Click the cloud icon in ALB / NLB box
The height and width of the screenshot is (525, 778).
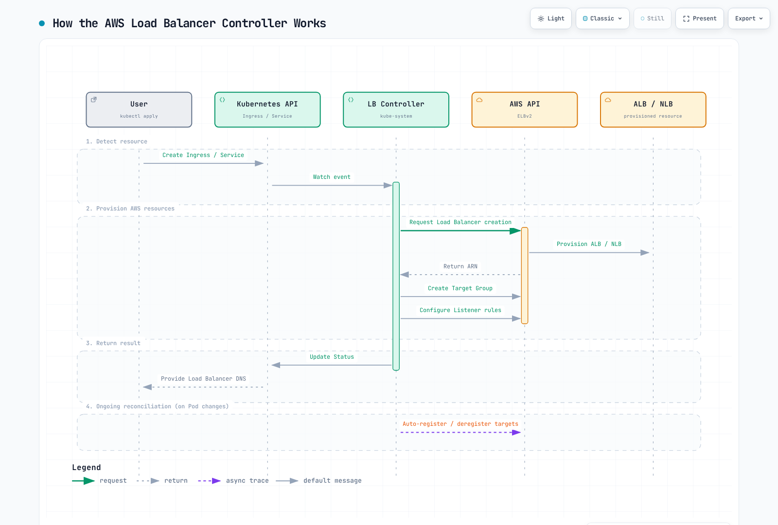click(x=608, y=100)
